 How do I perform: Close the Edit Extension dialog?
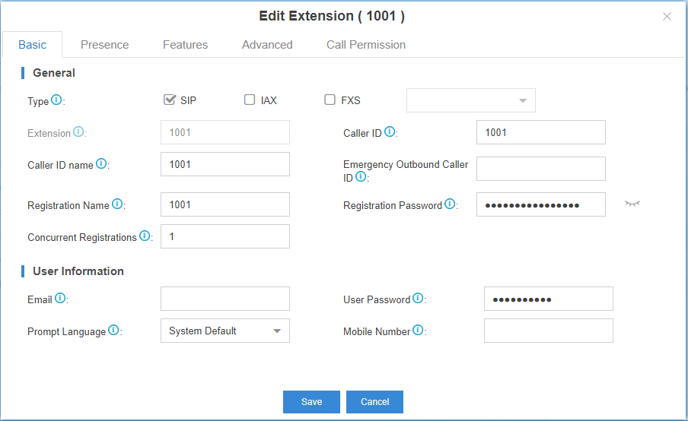[x=667, y=17]
